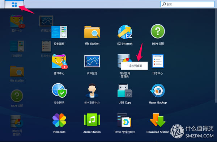Open DSM 说明 help in app menu
The height and width of the screenshot is (142, 217).
(x=158, y=32)
